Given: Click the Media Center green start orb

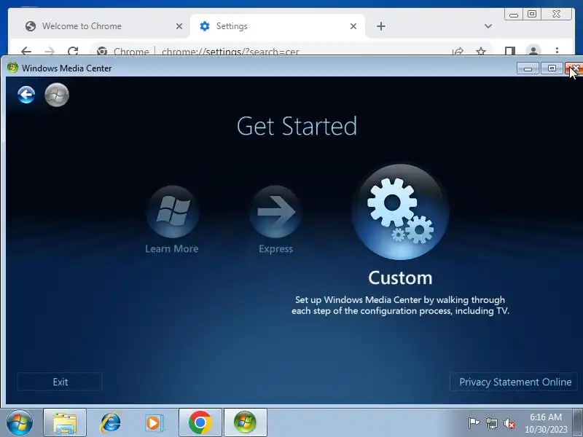Looking at the screenshot, I should pyautogui.click(x=57, y=95).
